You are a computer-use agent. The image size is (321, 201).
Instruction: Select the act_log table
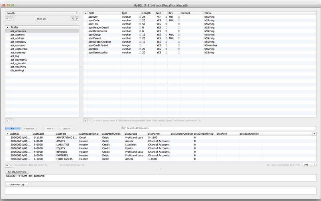coord(42,56)
